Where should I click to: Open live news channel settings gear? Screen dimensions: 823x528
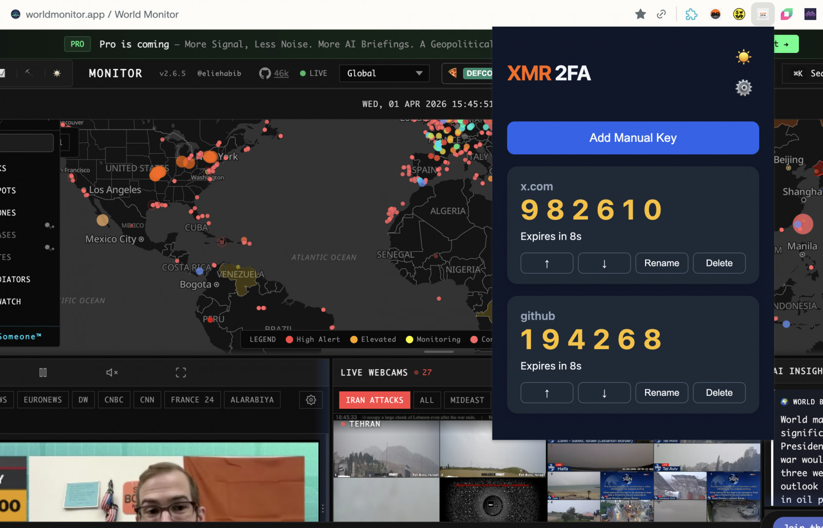[x=311, y=400]
